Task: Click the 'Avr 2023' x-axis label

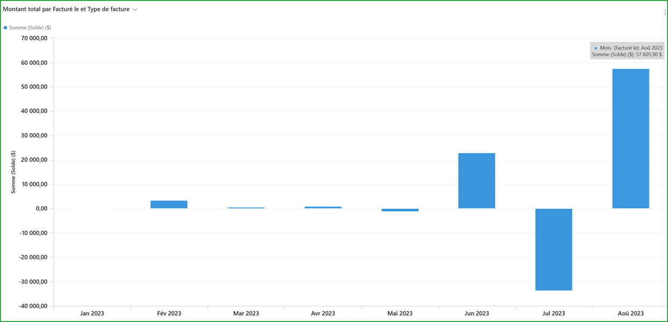Action: [x=323, y=313]
